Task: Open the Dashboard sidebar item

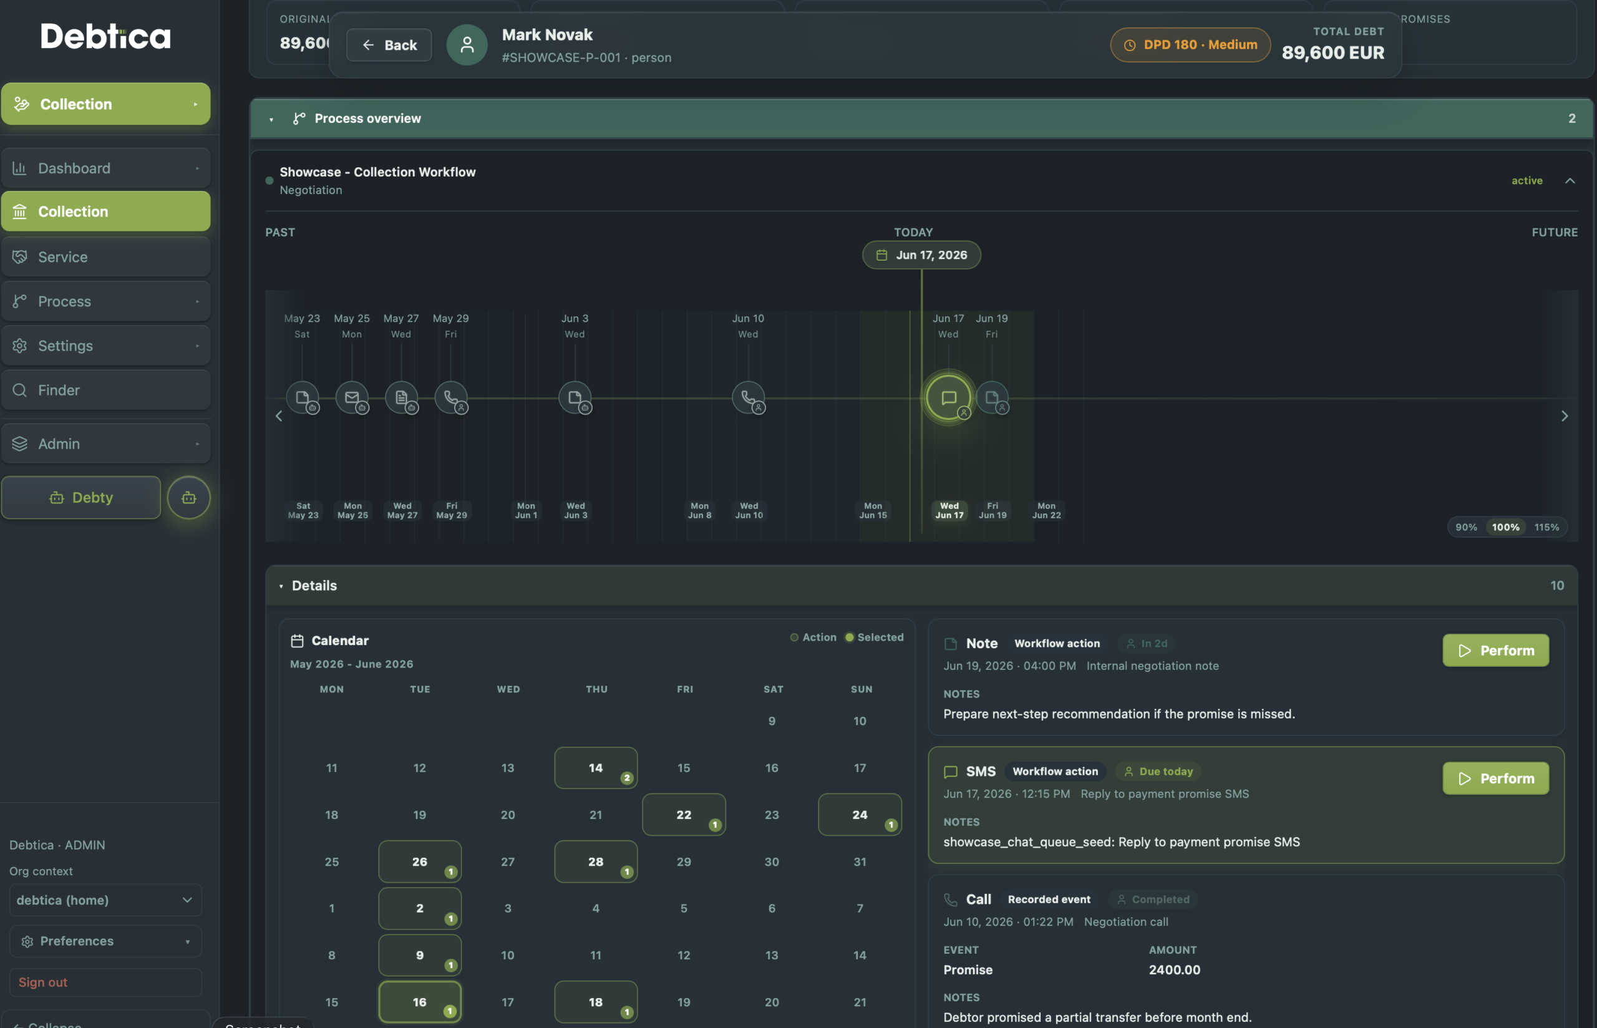Action: (105, 168)
